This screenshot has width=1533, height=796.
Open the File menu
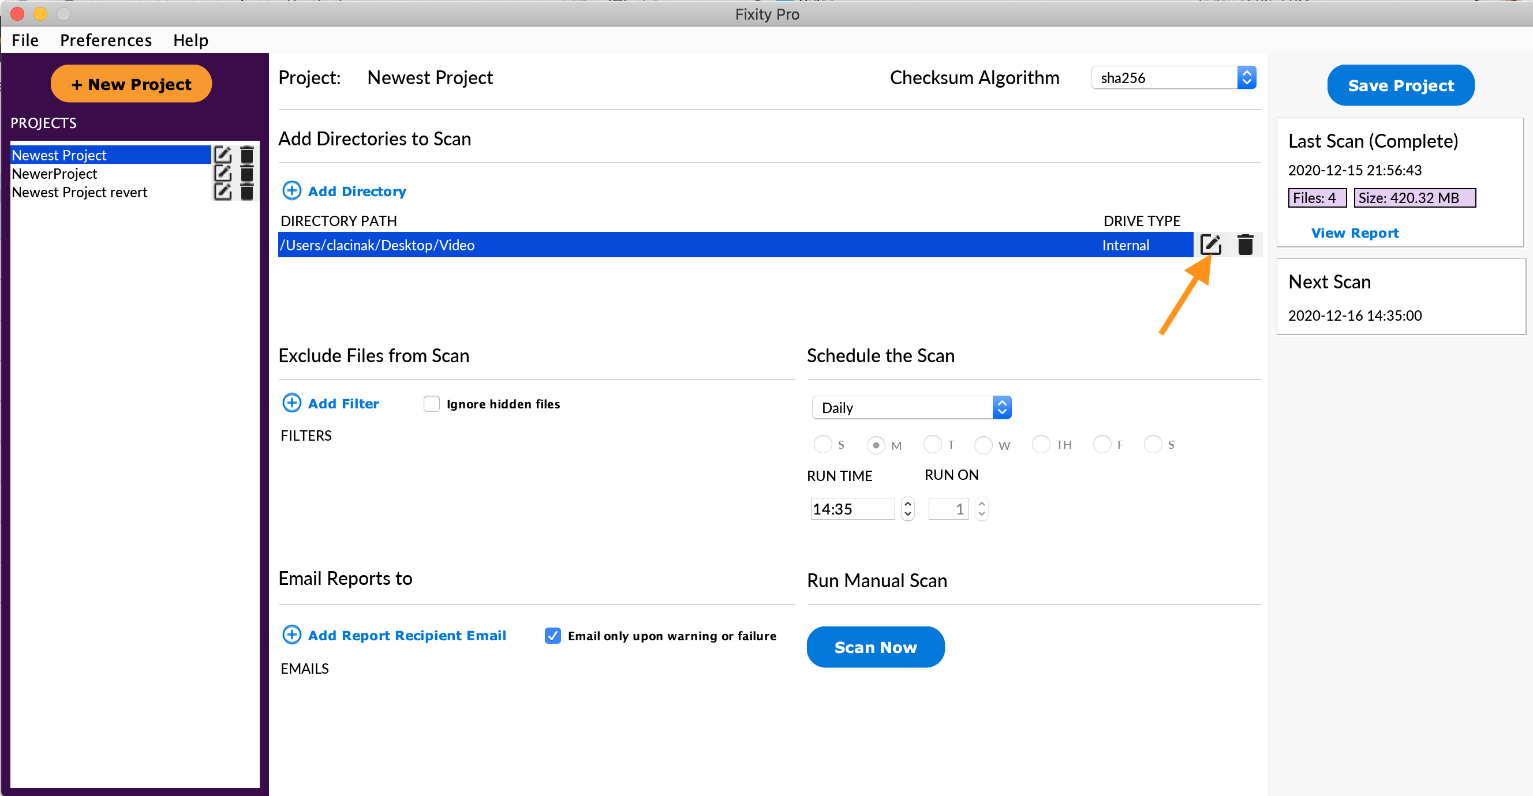coord(25,40)
